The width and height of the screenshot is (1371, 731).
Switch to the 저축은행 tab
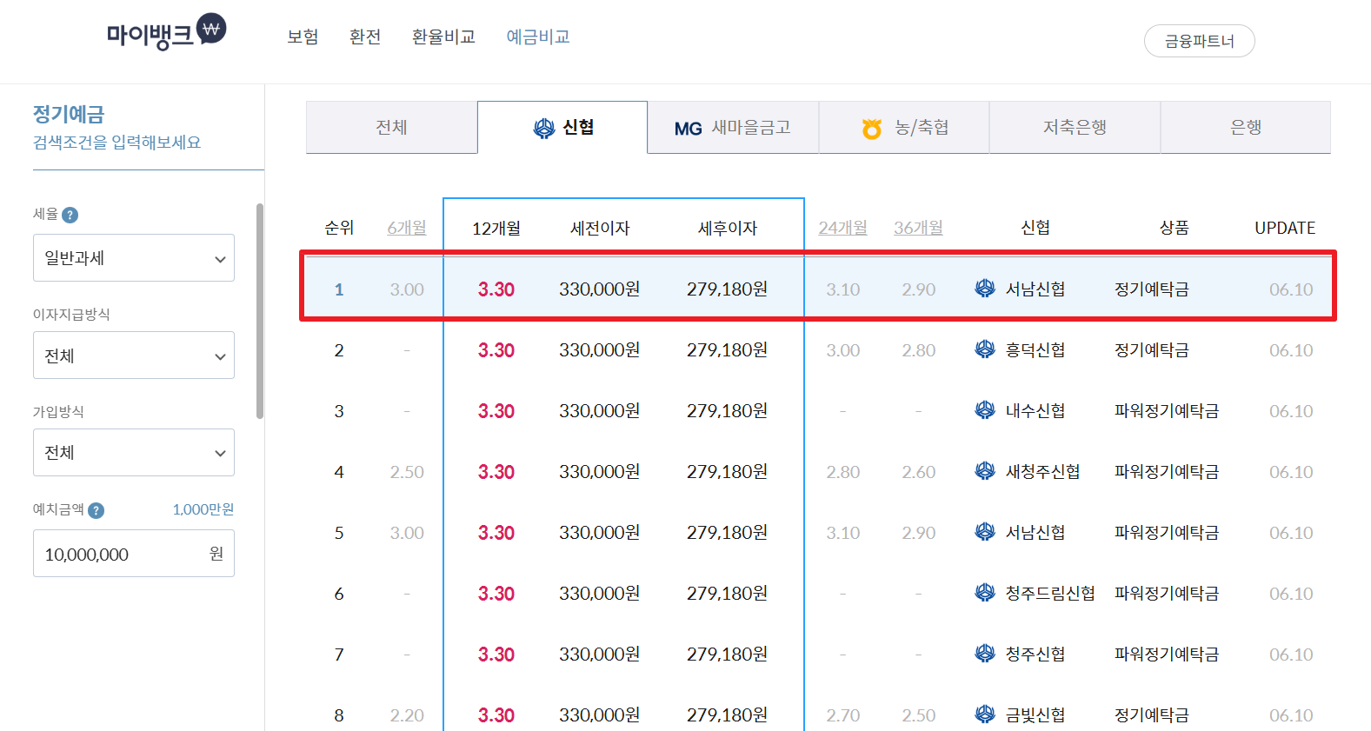[1075, 127]
